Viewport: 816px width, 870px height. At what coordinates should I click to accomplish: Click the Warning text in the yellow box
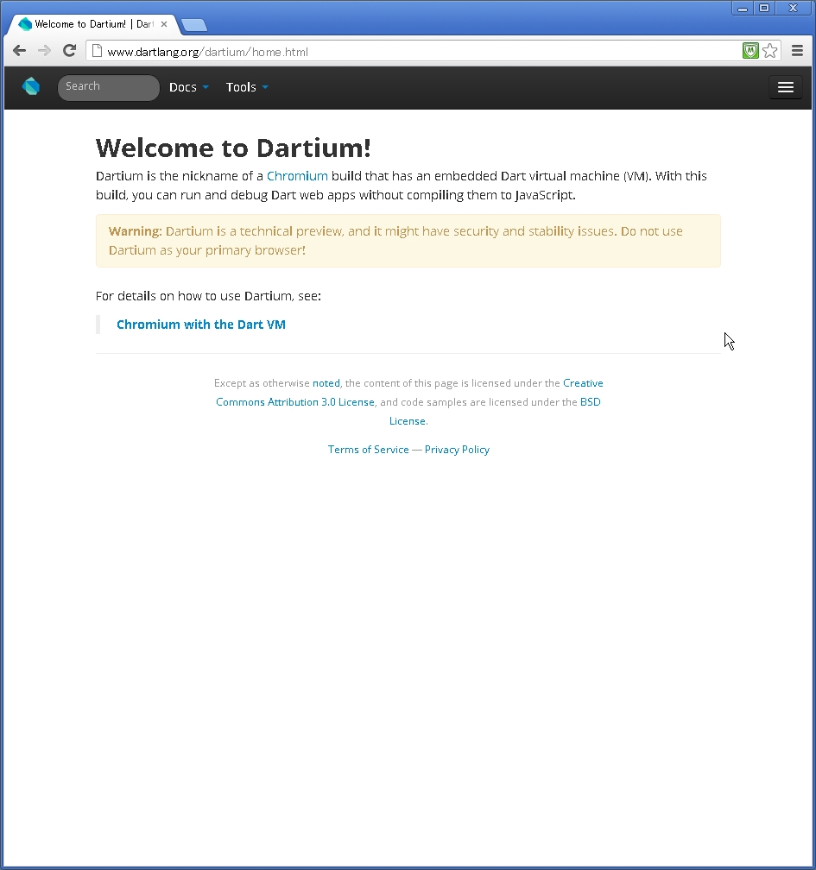pos(395,241)
